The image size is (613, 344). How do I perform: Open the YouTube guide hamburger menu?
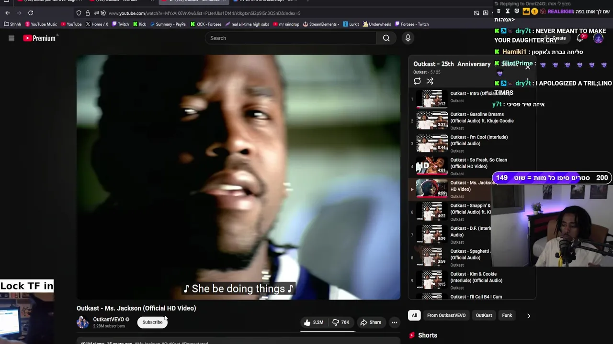(x=11, y=38)
